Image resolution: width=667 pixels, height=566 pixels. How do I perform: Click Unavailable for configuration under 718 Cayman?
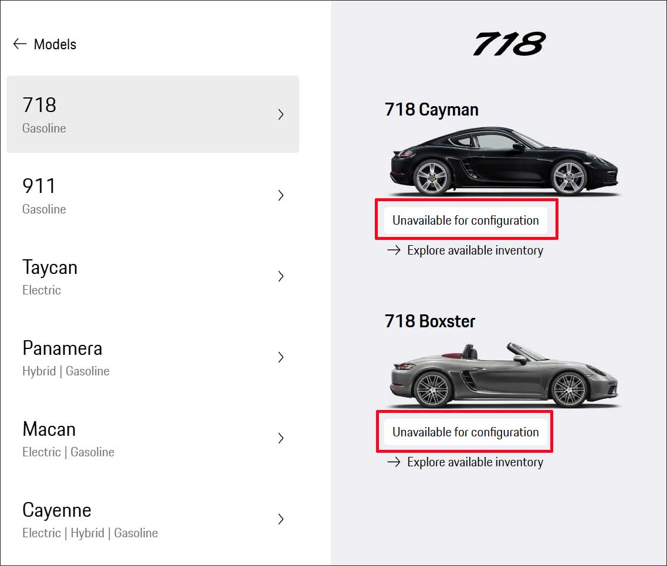pyautogui.click(x=466, y=221)
